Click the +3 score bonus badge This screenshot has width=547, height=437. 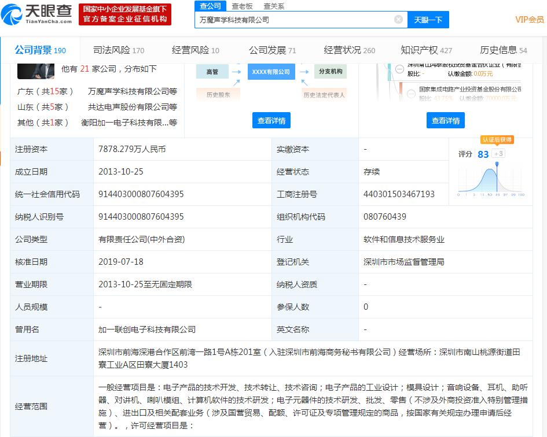click(498, 154)
